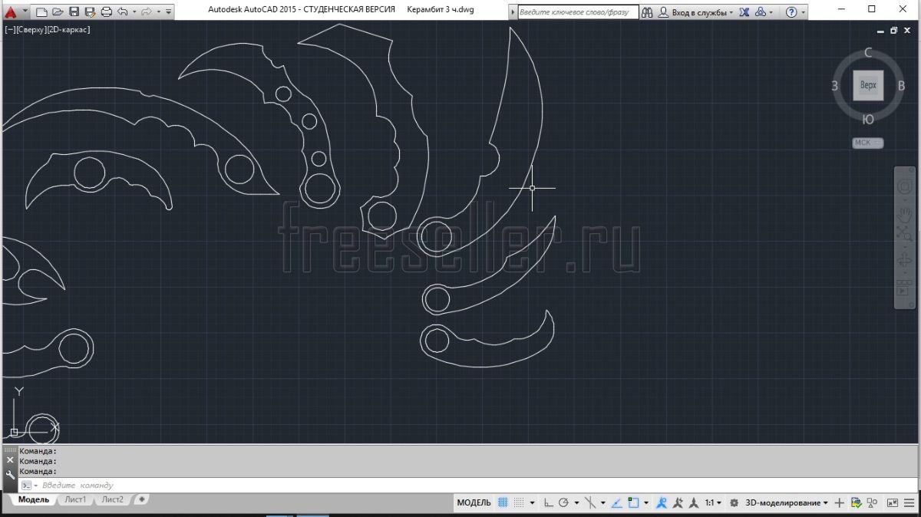Click the Верх face of the ViewCube
The image size is (921, 517).
point(868,85)
